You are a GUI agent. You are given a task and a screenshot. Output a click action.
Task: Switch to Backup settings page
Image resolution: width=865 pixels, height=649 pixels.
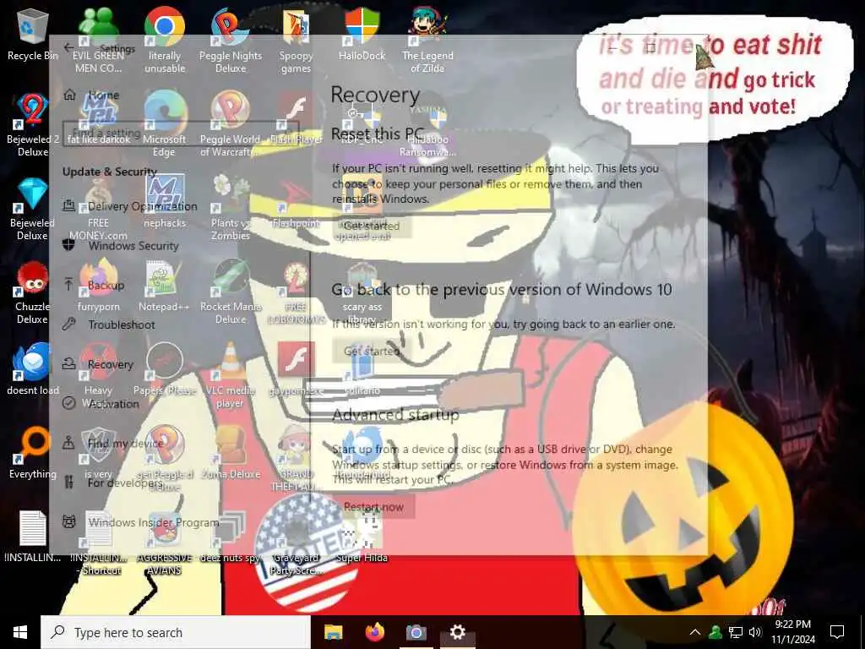click(94, 286)
